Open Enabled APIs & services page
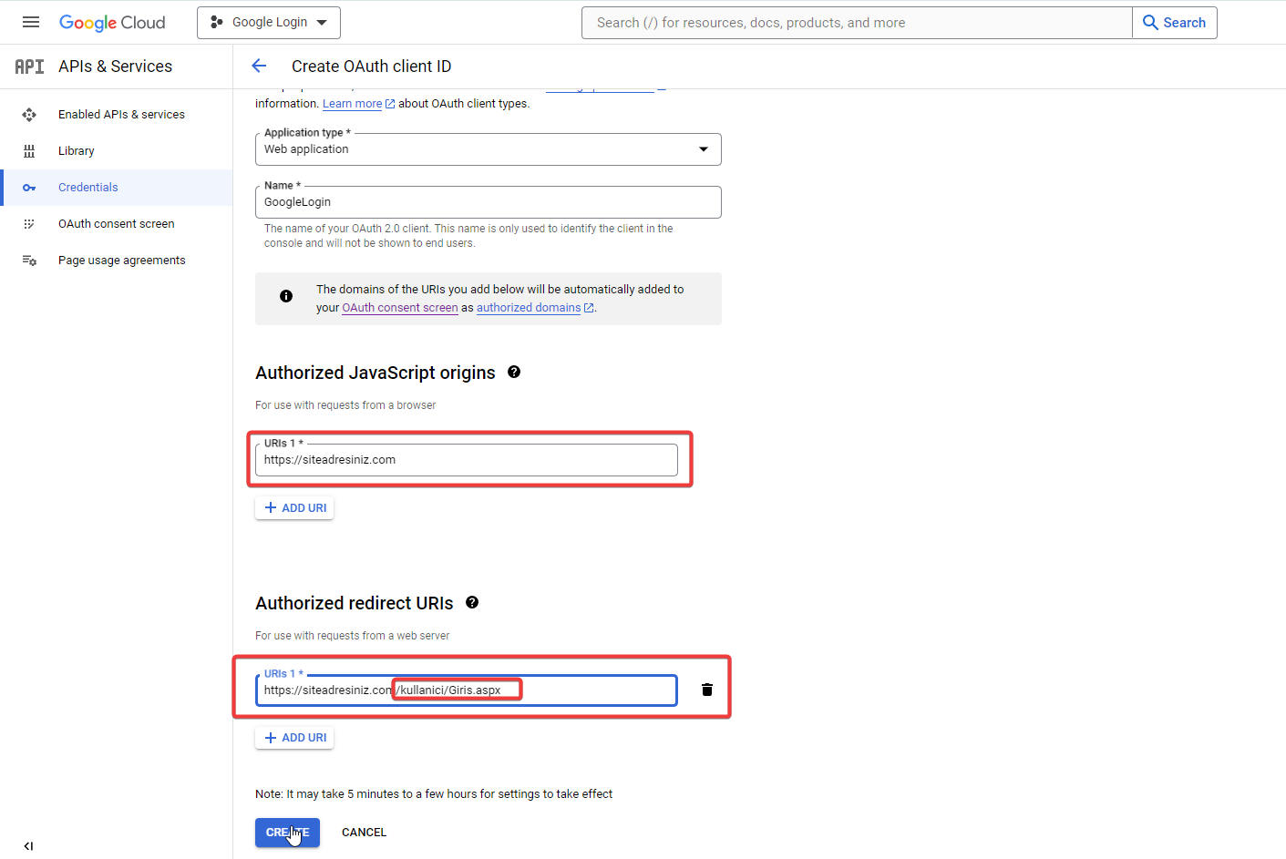This screenshot has height=859, width=1286. coord(121,115)
